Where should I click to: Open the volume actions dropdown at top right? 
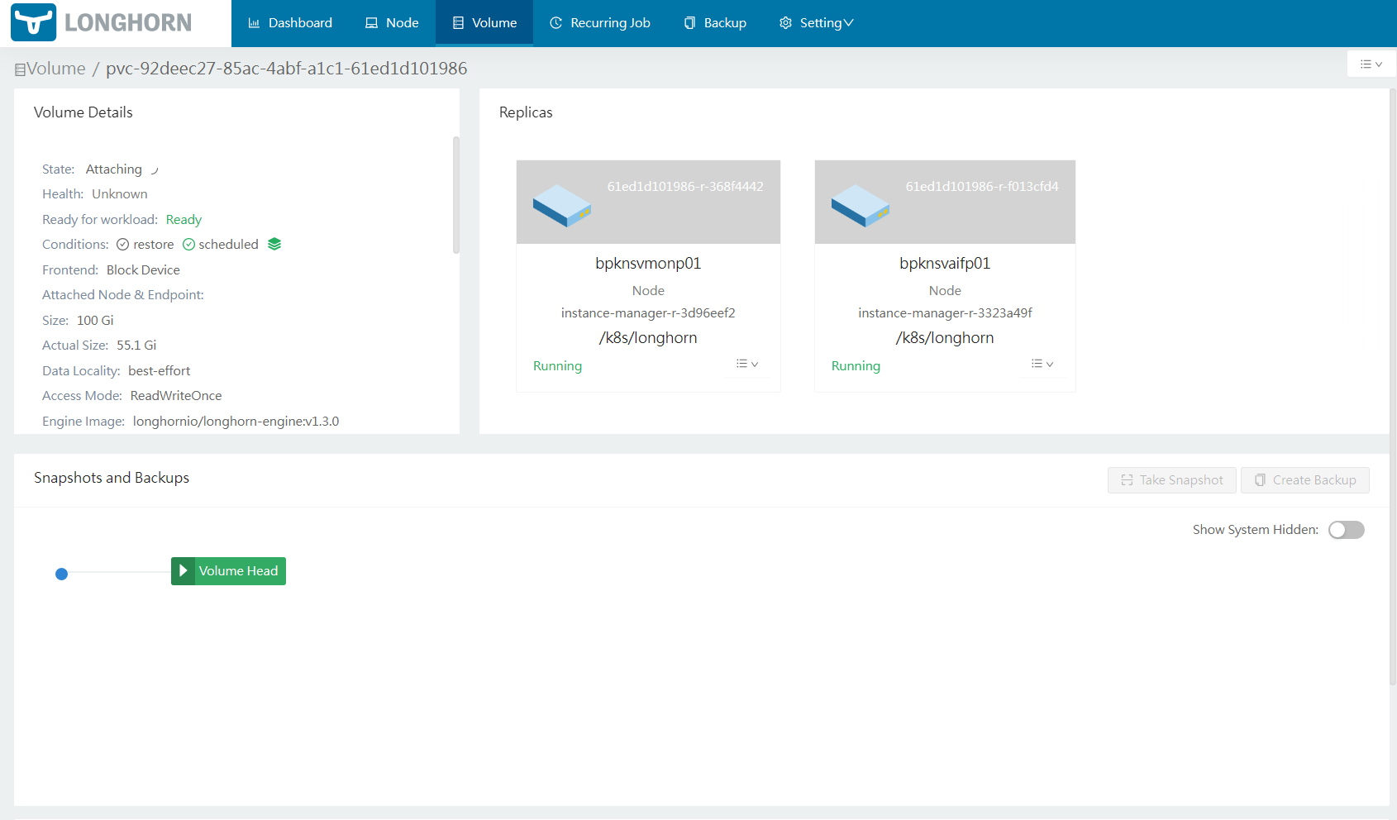(1371, 64)
